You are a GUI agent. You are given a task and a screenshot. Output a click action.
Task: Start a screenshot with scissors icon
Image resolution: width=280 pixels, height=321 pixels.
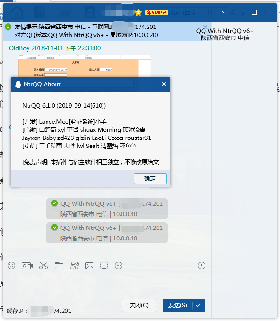coord(44,266)
